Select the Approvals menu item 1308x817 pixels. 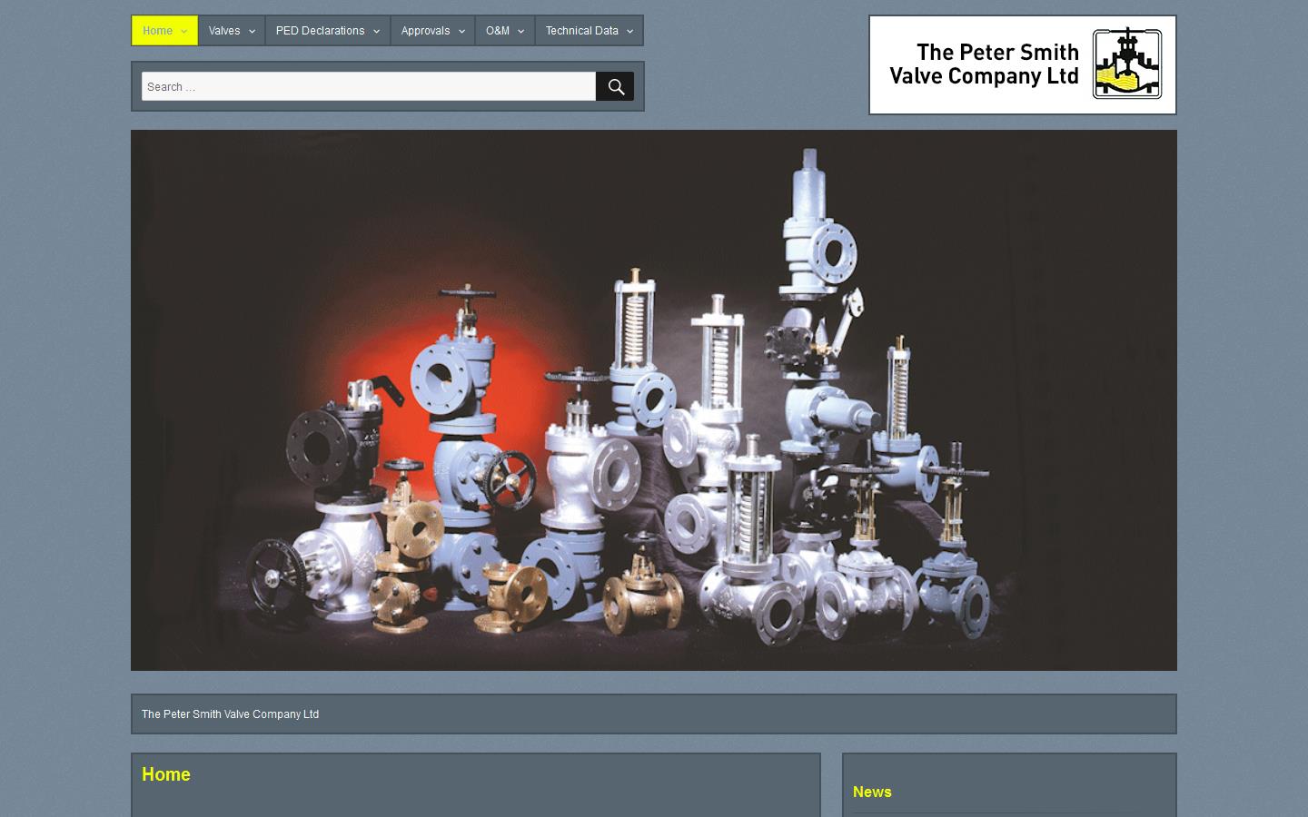tap(425, 30)
